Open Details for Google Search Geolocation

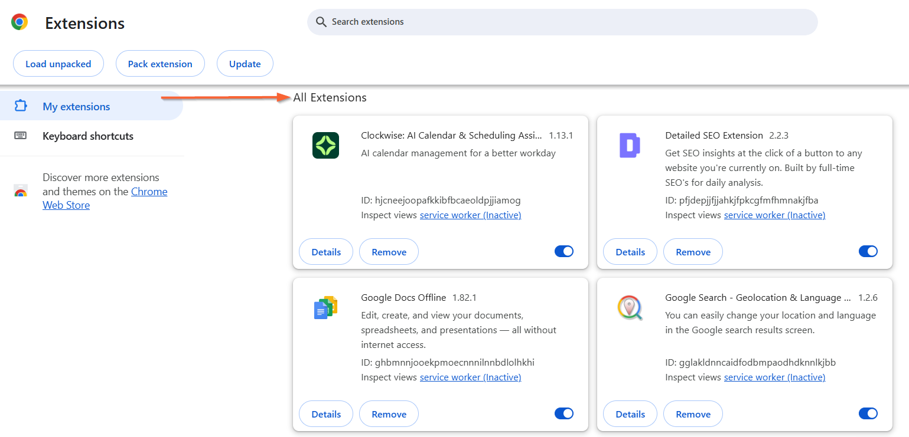[x=630, y=414]
